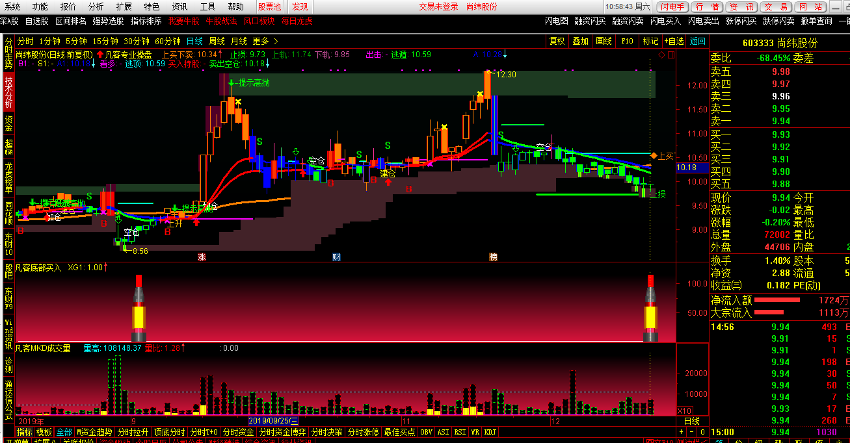Select 自选股 in the shortcut bar

[36, 21]
